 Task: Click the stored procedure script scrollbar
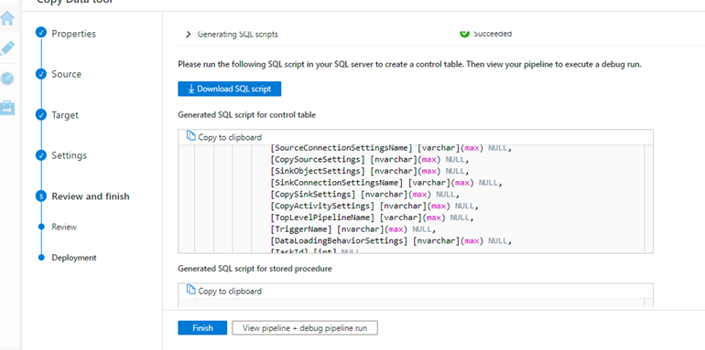click(648, 302)
